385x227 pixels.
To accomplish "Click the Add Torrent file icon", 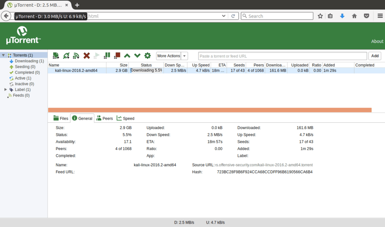I will click(x=56, y=56).
